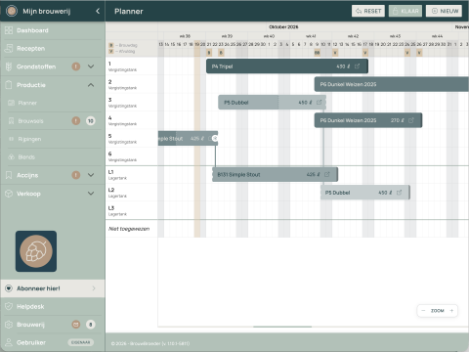The height and width of the screenshot is (352, 469).
Task: Open link icon on B131 Simple Stout bar
Action: (x=327, y=174)
